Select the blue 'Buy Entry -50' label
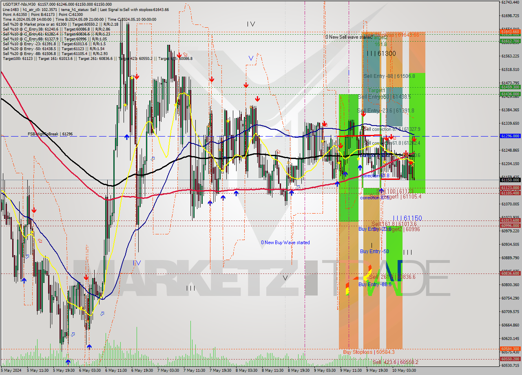 374,251
